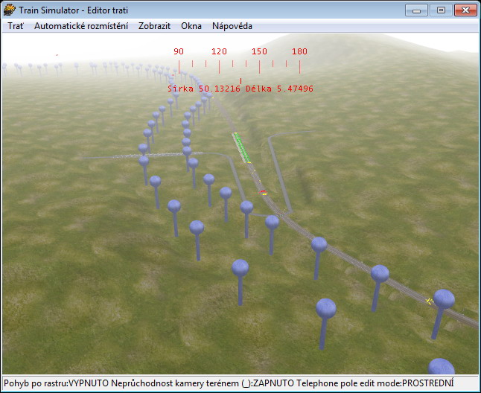Click the Délka 5.47496 coordinate readout
The image size is (481, 393).
click(x=279, y=89)
